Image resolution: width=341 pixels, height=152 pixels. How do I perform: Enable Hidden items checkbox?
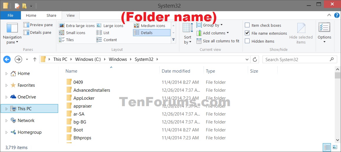click(x=247, y=41)
